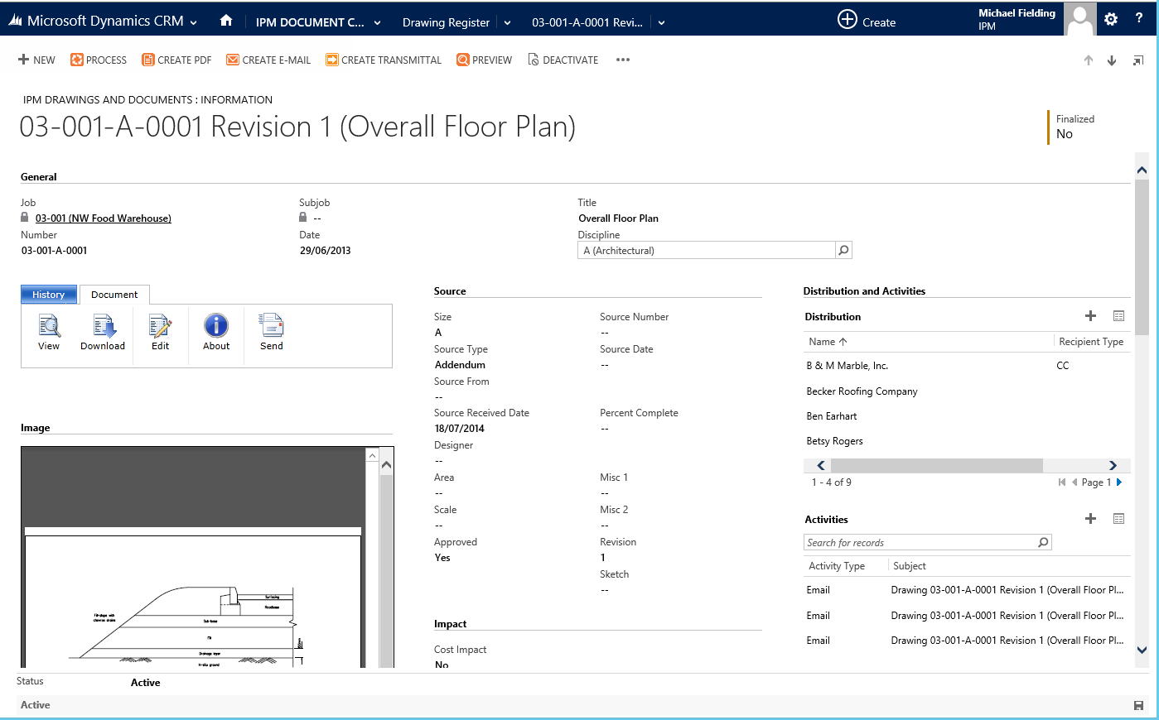Open the 03-001 (NW Food Warehouse) job link
Viewport: 1159px width, 720px height.
103,218
